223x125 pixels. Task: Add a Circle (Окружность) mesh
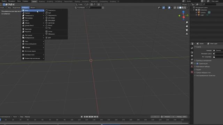point(56,15)
